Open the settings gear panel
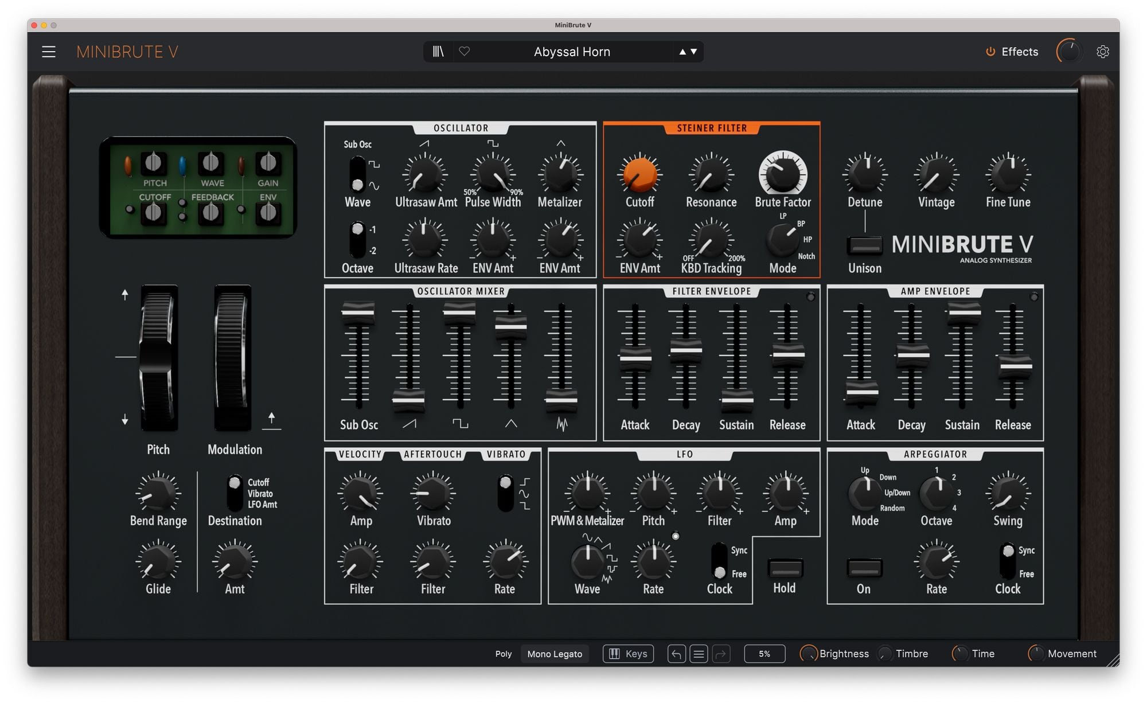Viewport: 1147px width, 703px height. 1102,52
